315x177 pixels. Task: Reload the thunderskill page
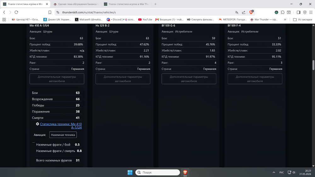click(16, 12)
